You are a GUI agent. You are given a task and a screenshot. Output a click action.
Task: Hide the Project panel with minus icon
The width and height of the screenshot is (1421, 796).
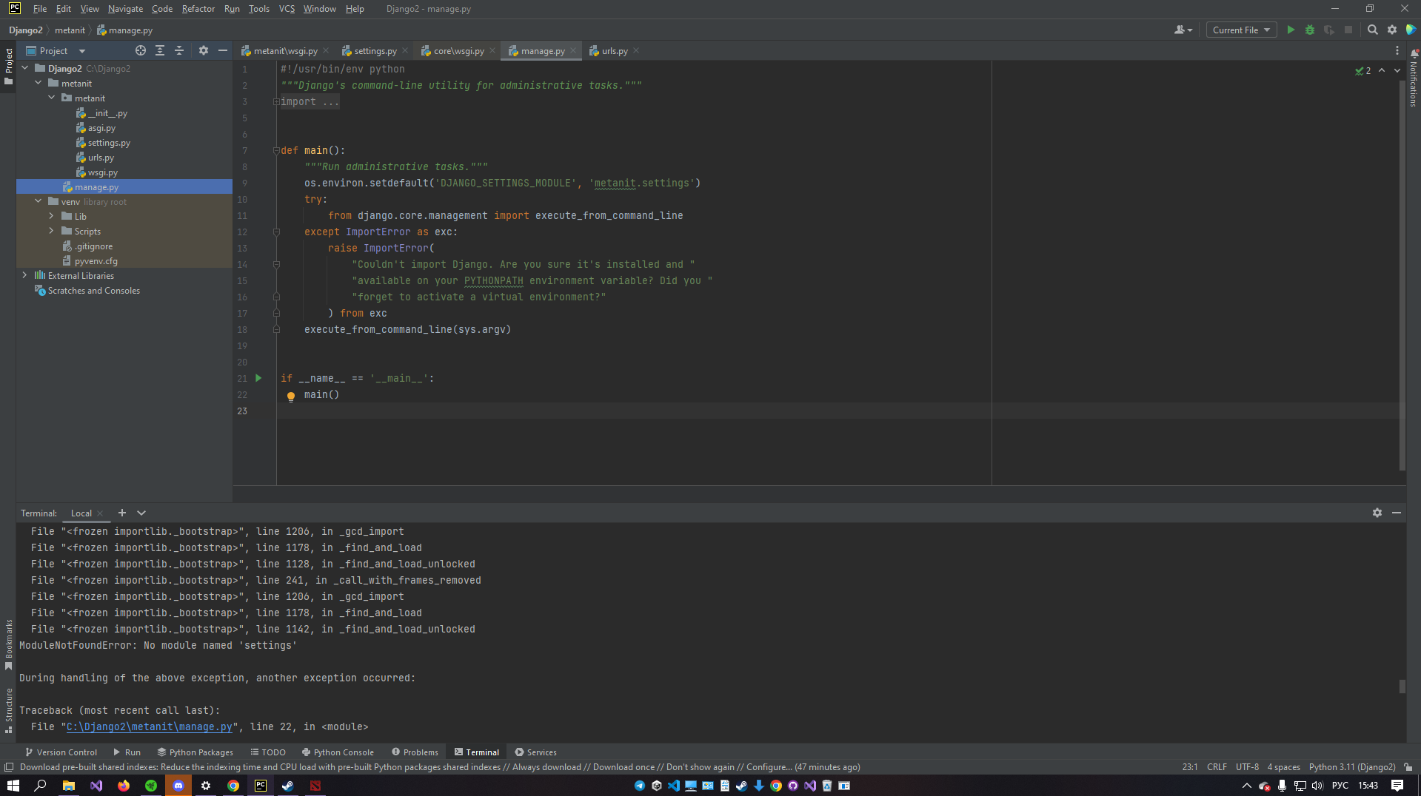click(x=223, y=50)
